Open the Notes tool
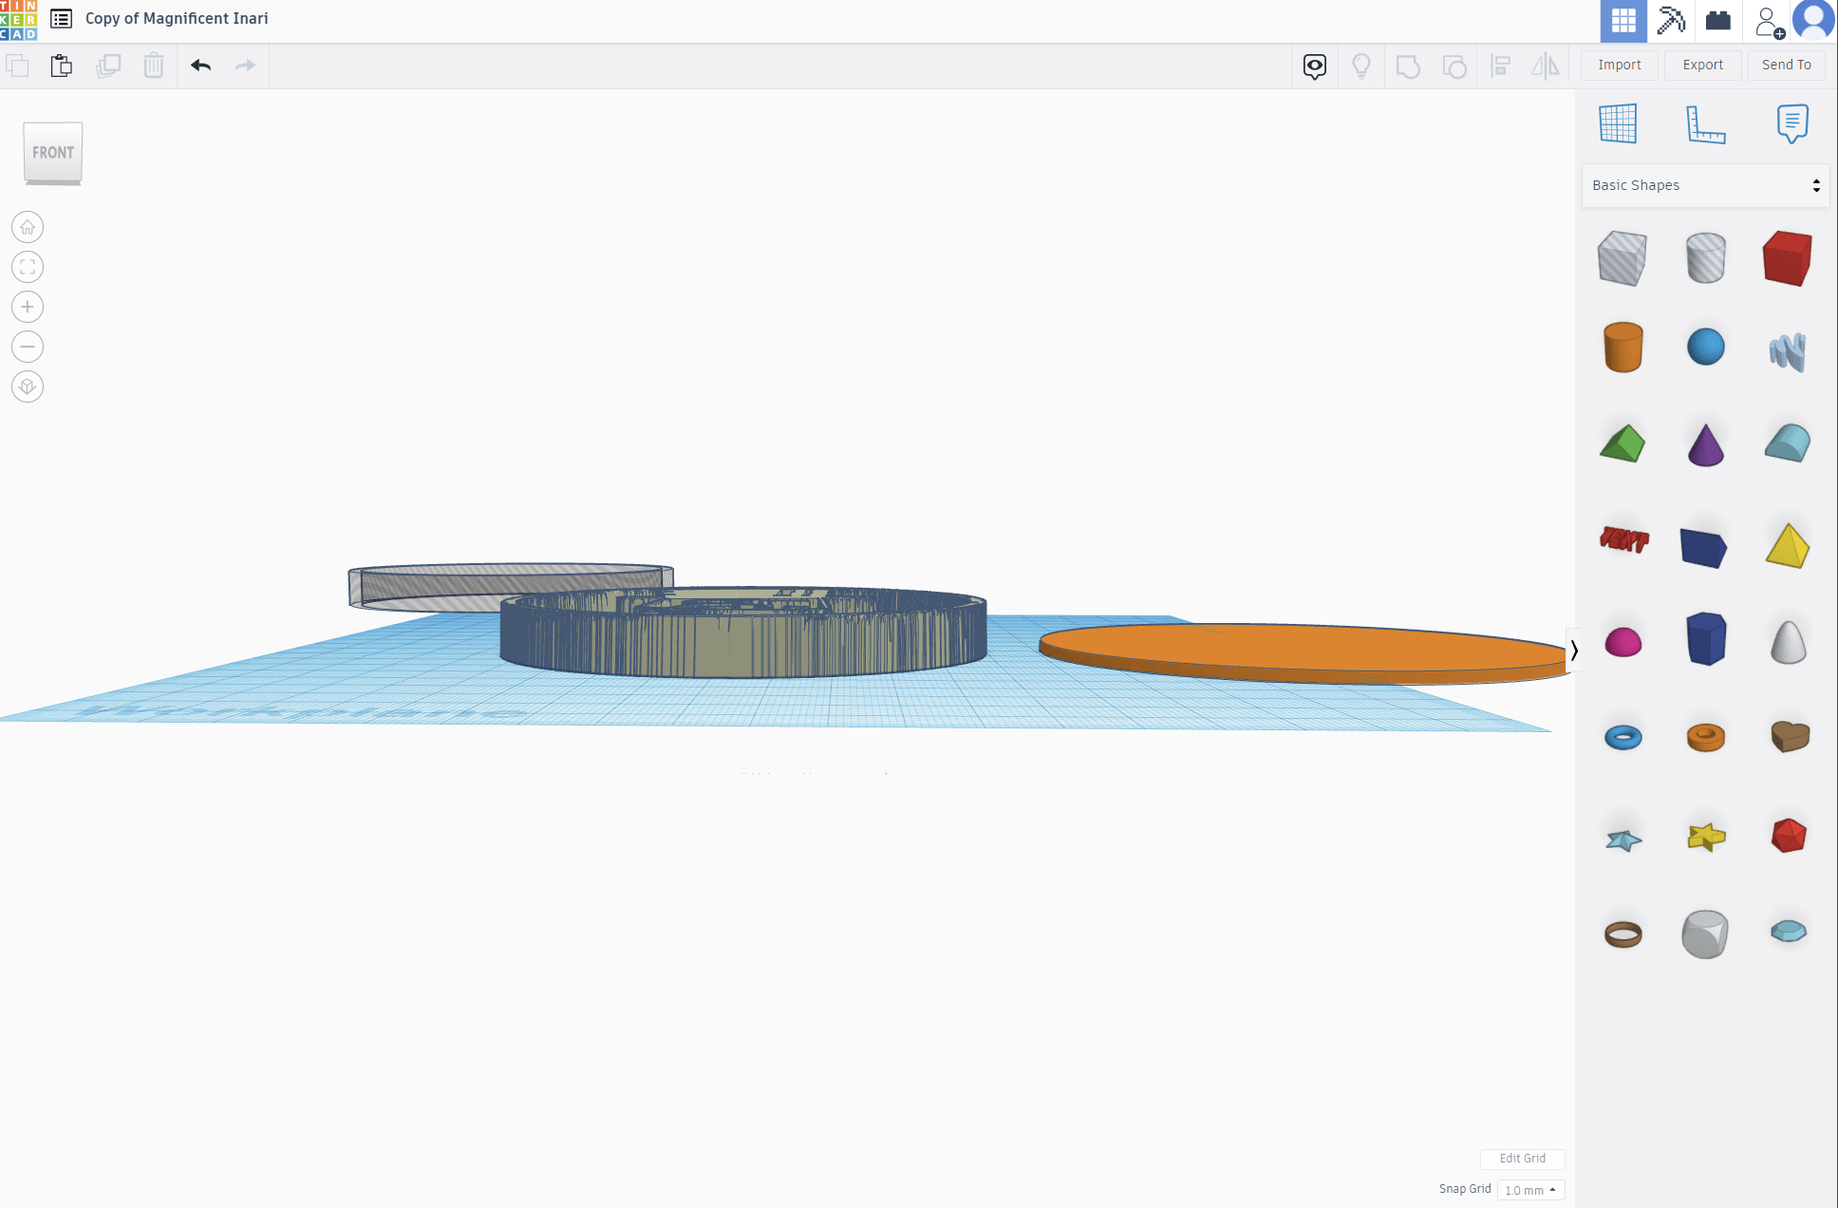The width and height of the screenshot is (1838, 1208). [x=1791, y=123]
